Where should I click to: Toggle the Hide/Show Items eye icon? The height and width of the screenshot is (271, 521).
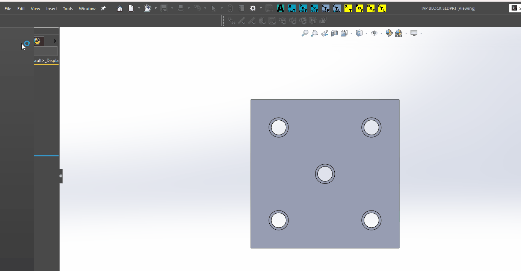coord(374,33)
